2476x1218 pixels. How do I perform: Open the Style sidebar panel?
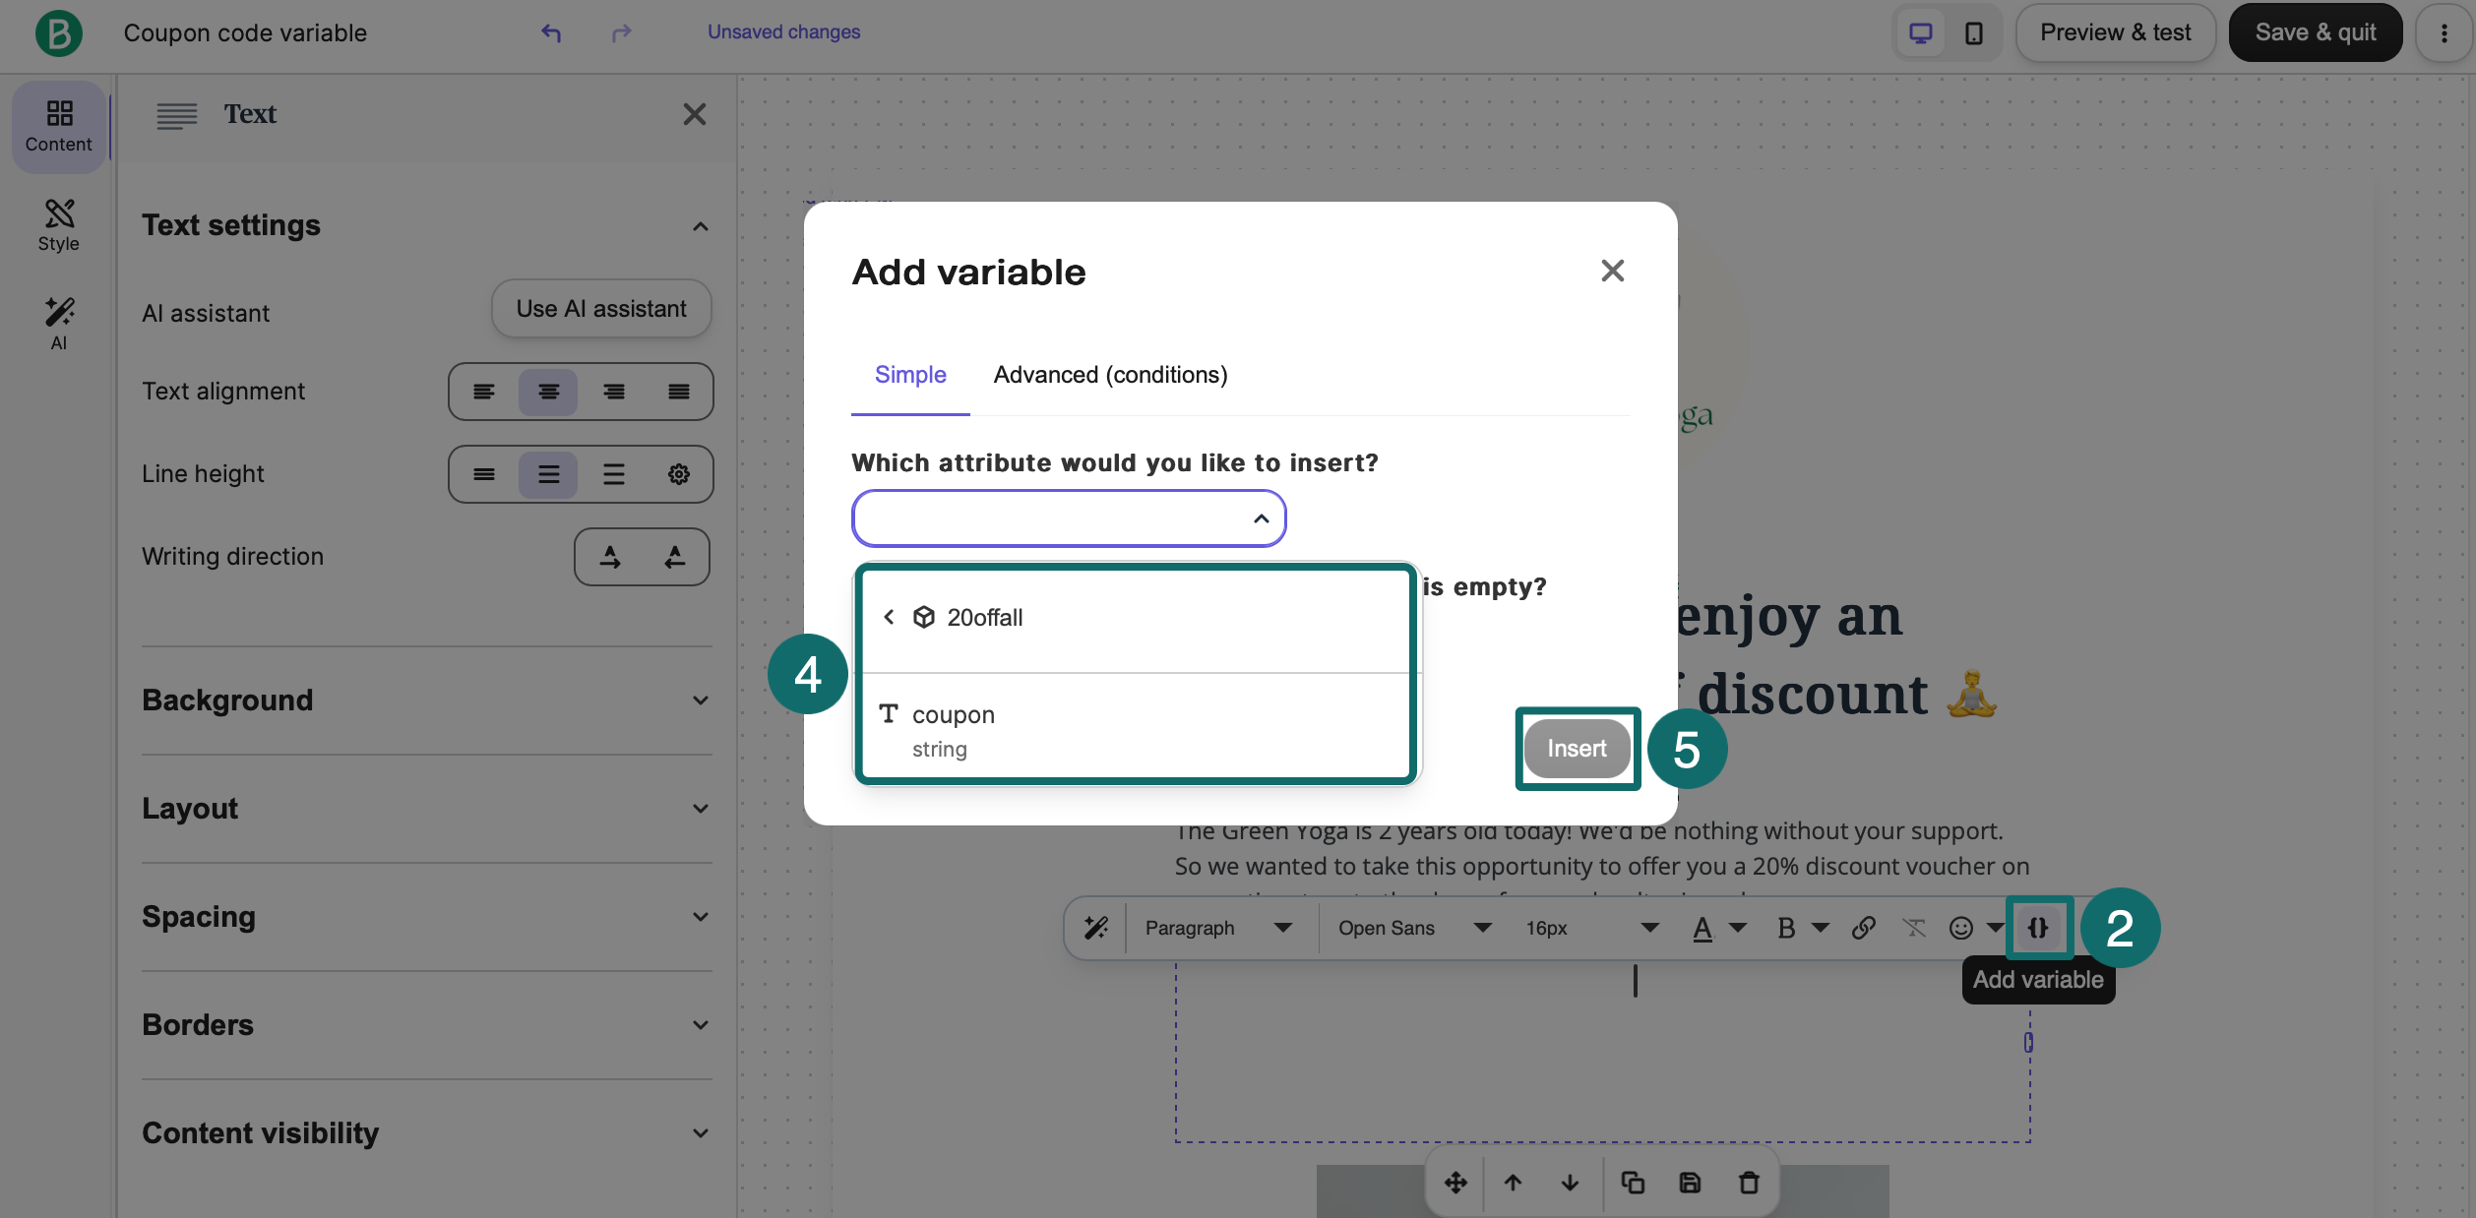point(58,225)
